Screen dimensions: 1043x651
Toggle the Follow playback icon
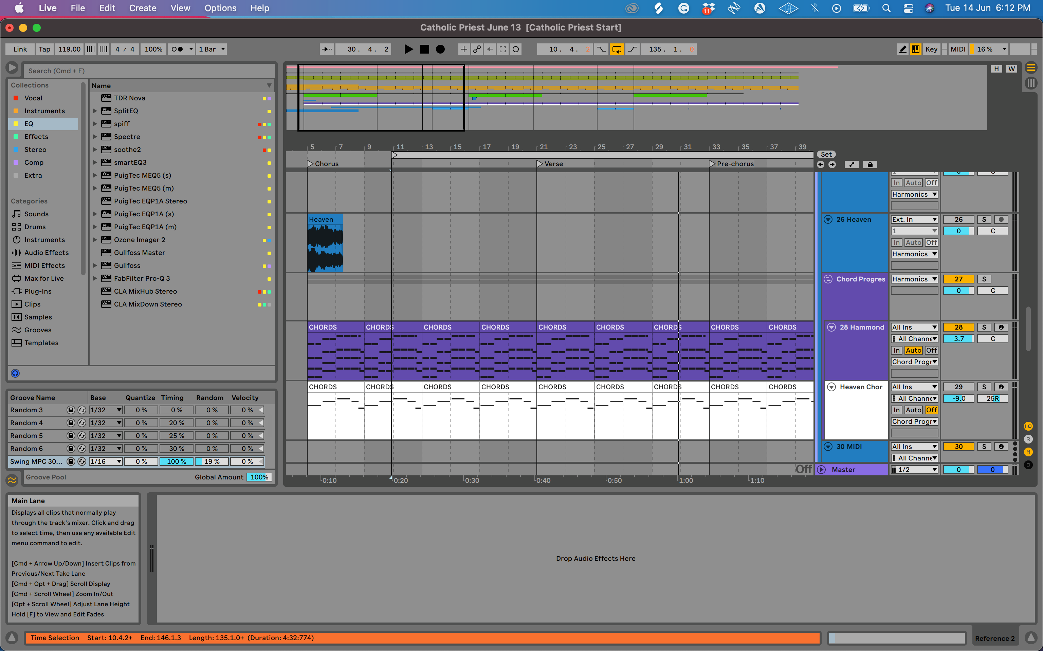pyautogui.click(x=327, y=49)
